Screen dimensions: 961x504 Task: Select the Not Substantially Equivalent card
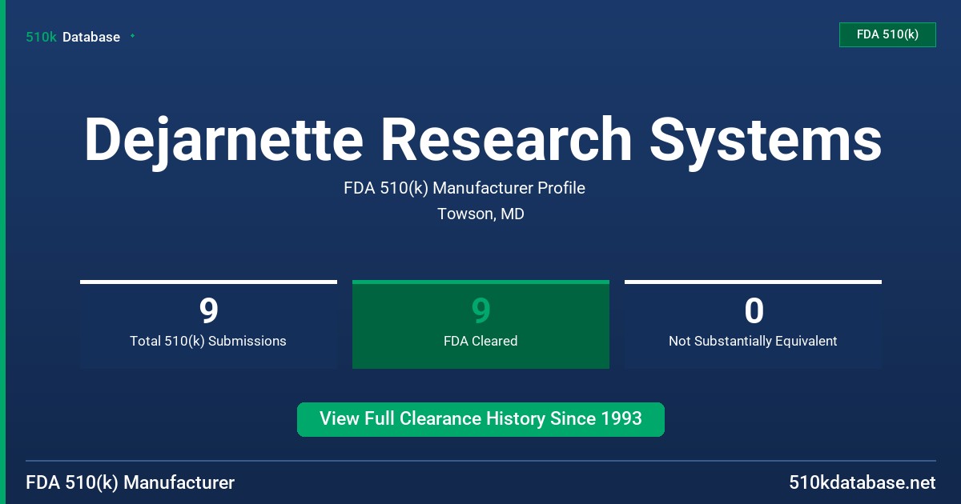[x=753, y=324]
